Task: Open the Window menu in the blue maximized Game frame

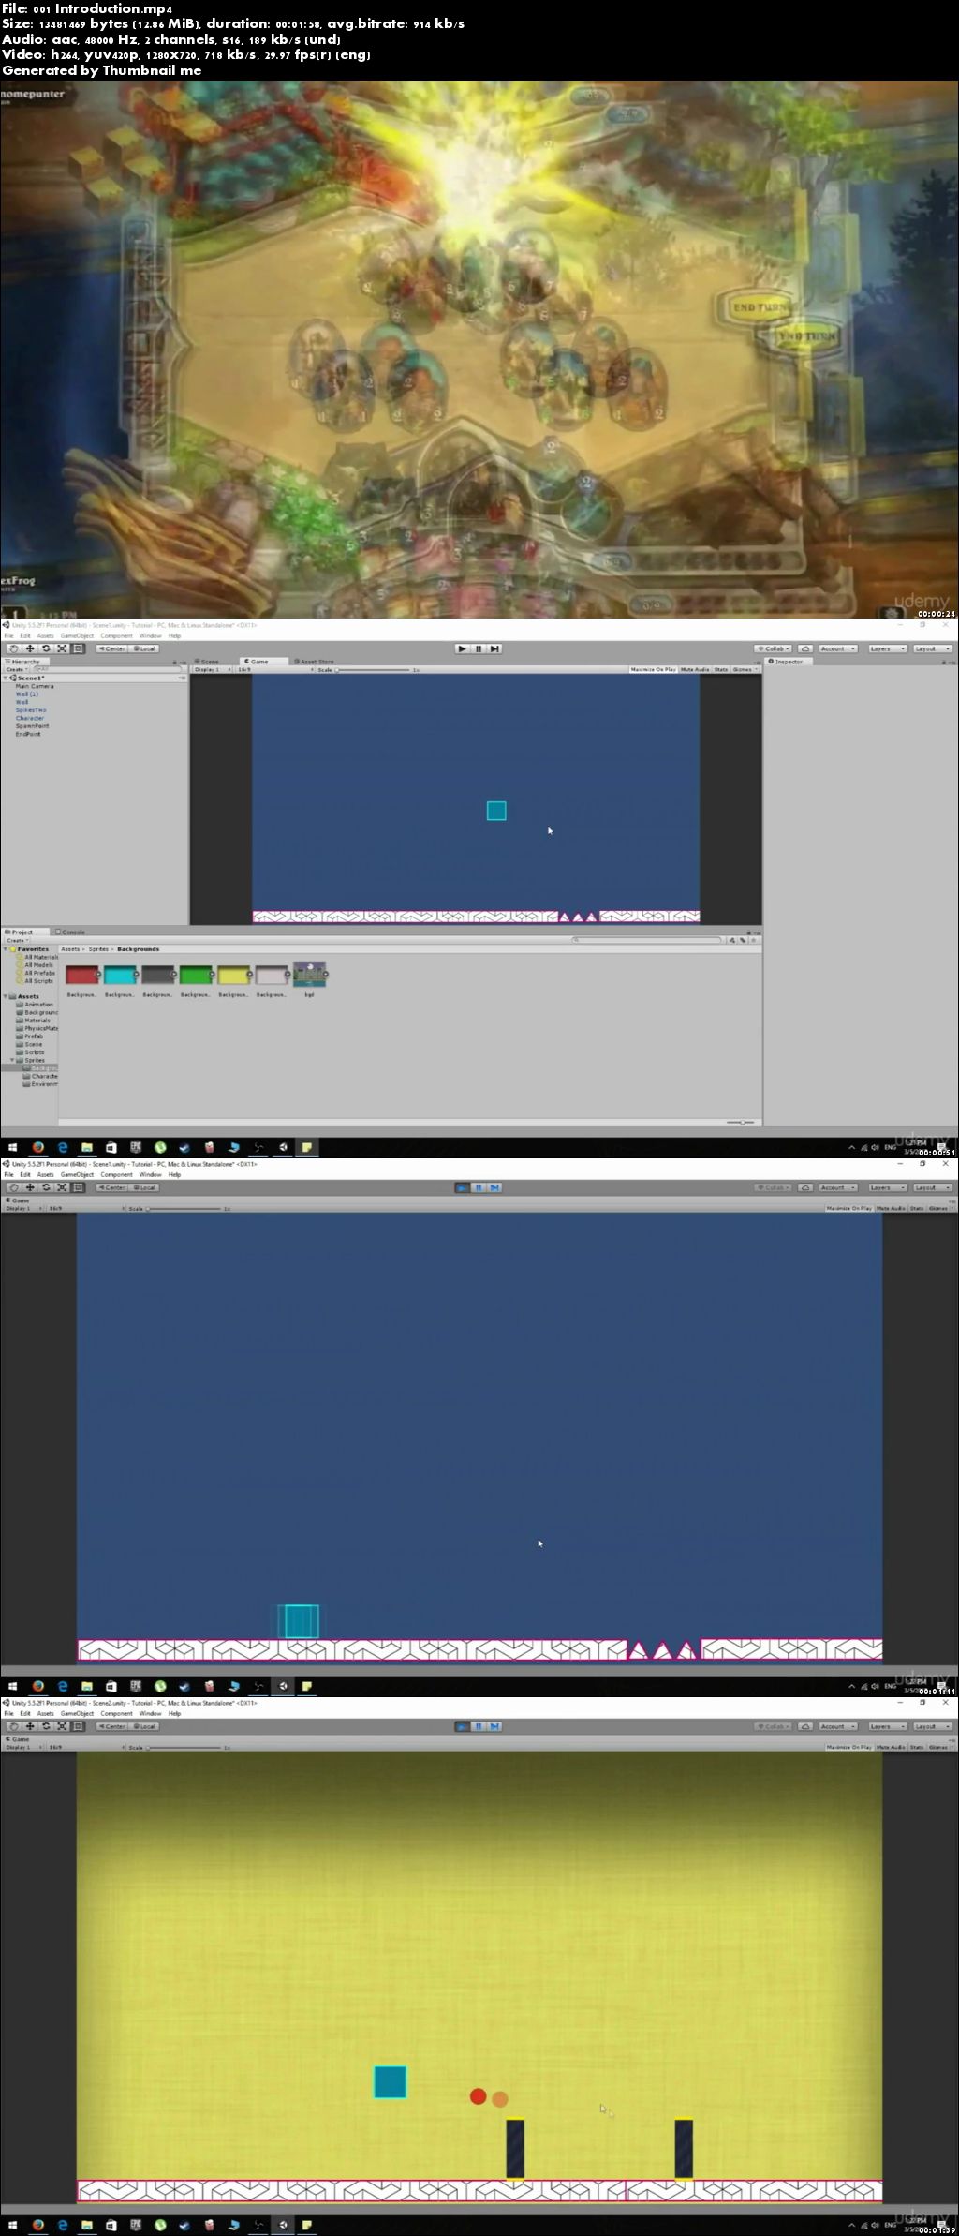Action: point(150,1174)
